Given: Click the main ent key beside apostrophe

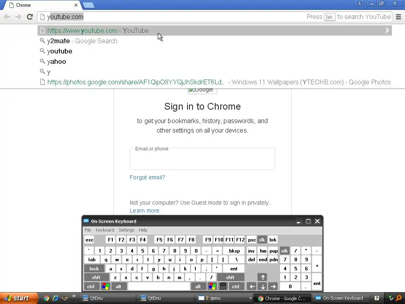Looking at the screenshot, I should [x=234, y=269].
